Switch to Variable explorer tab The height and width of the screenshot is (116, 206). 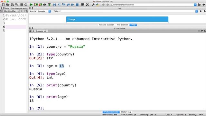pos(107,25)
